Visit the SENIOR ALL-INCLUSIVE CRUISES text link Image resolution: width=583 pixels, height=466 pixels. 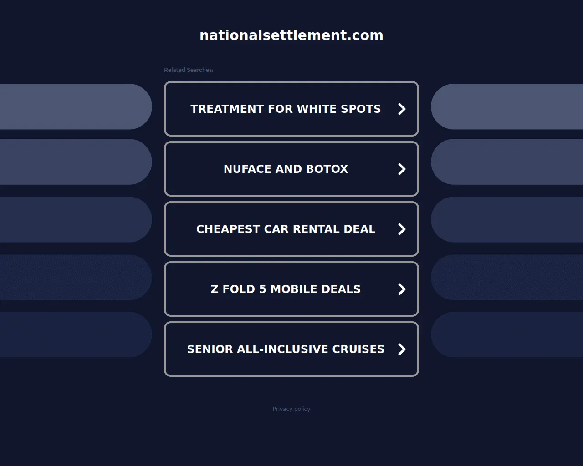point(286,349)
